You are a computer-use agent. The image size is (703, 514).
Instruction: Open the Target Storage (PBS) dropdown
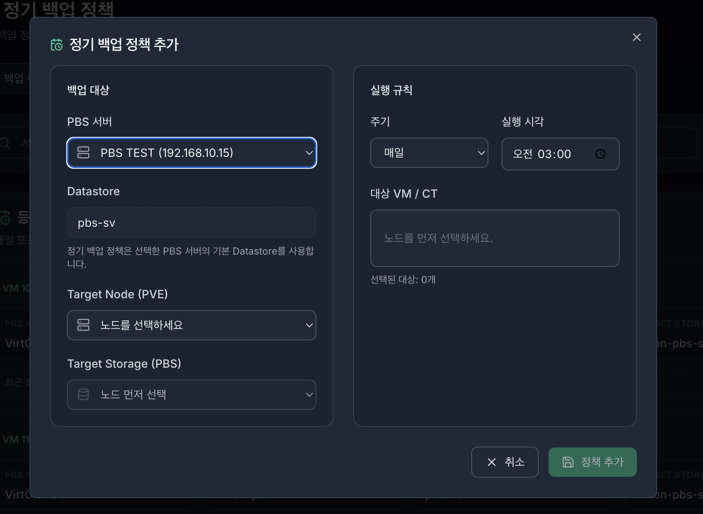point(191,394)
